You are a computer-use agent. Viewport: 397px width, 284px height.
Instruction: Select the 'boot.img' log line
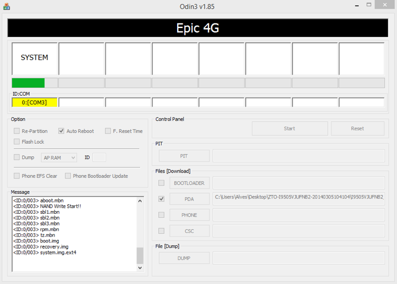click(36, 241)
